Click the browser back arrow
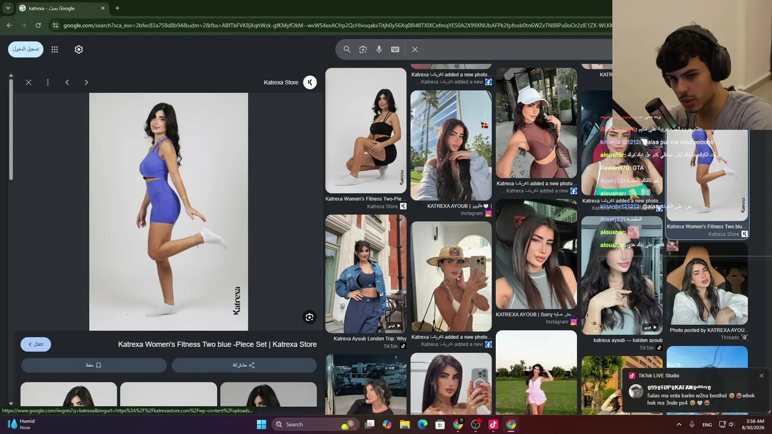 coord(9,25)
